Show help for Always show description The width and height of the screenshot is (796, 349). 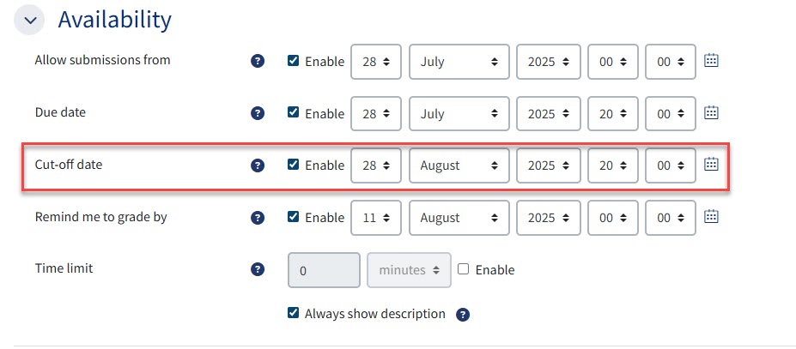(463, 315)
